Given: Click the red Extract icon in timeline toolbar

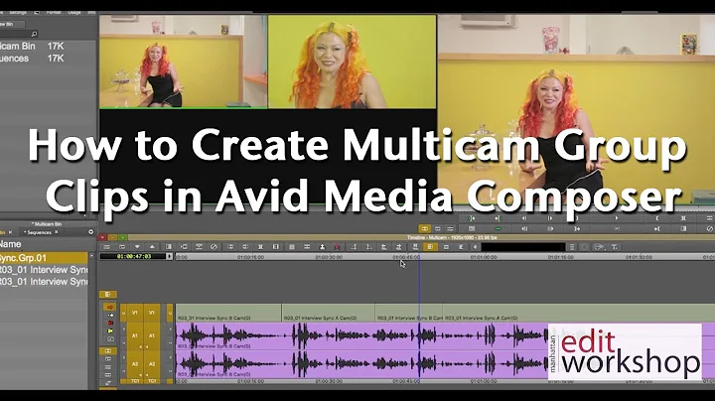Looking at the screenshot, I should [337, 247].
